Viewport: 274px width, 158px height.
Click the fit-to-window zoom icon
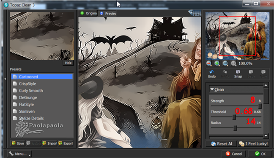tap(225, 64)
